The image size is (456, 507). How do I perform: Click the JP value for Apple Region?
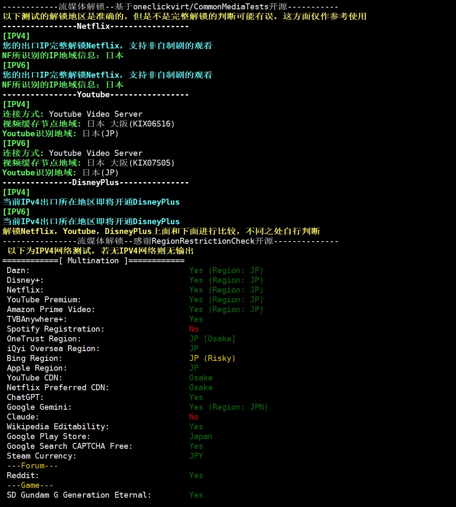pos(194,368)
